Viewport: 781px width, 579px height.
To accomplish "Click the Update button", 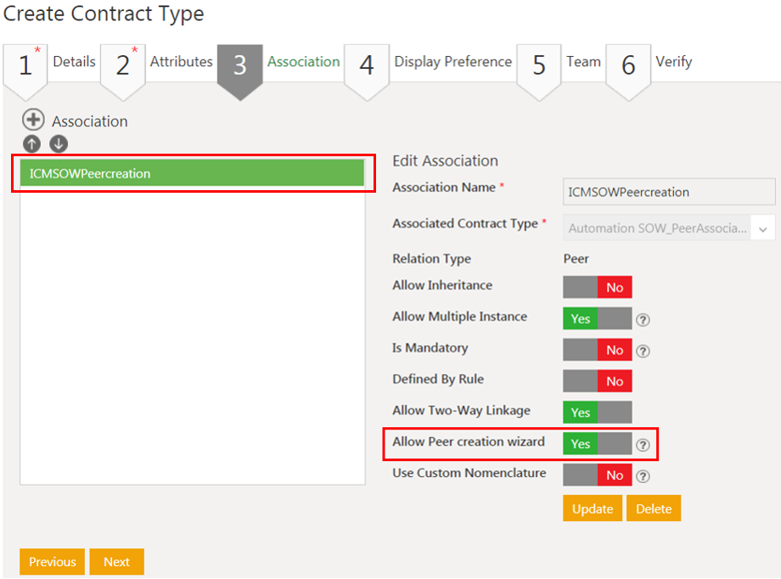I will pyautogui.click(x=592, y=509).
